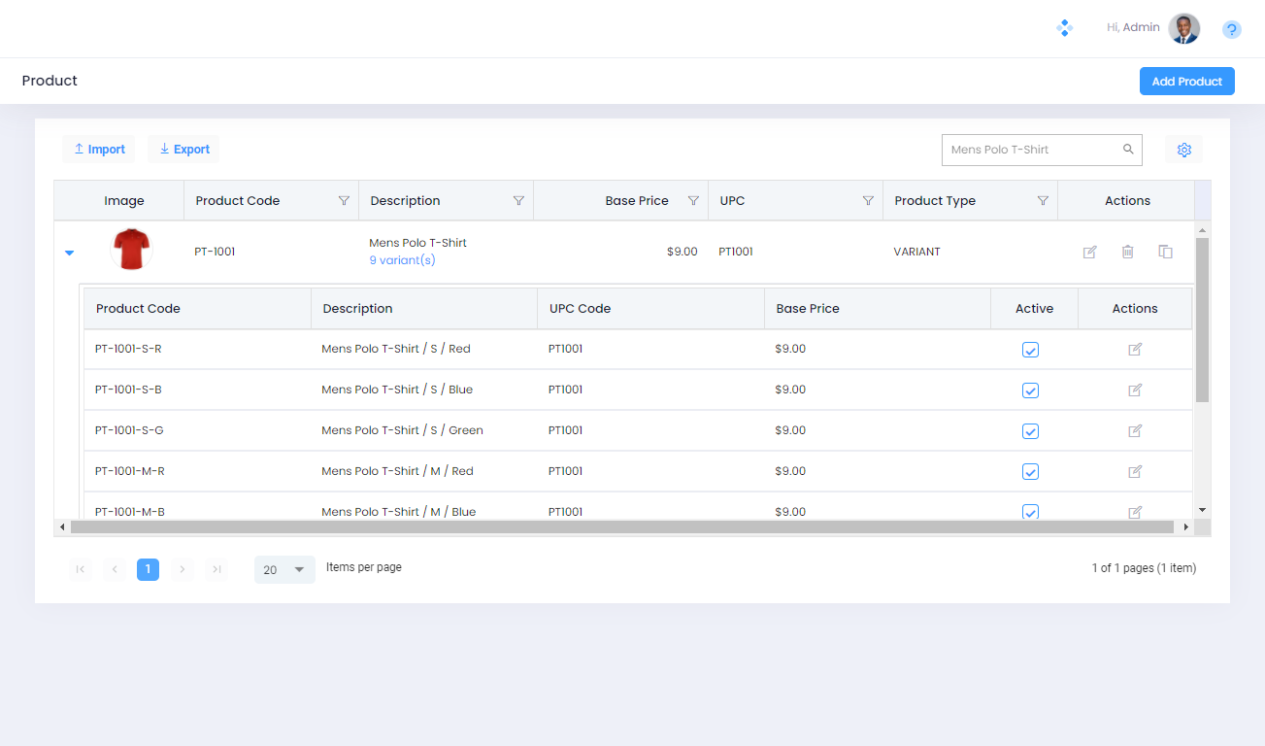The width and height of the screenshot is (1265, 746).
Task: Uncheck Active for PT-1001-S-R variant
Action: (x=1030, y=350)
